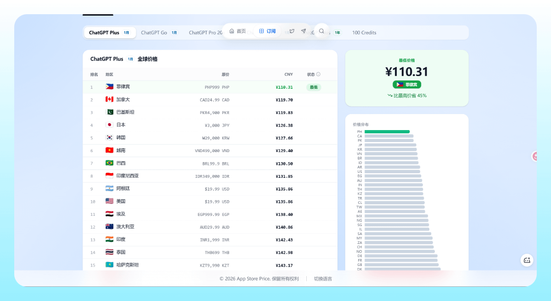The height and width of the screenshot is (301, 551).
Task: Click the ¥119.70 price cell
Action: pos(284,99)
